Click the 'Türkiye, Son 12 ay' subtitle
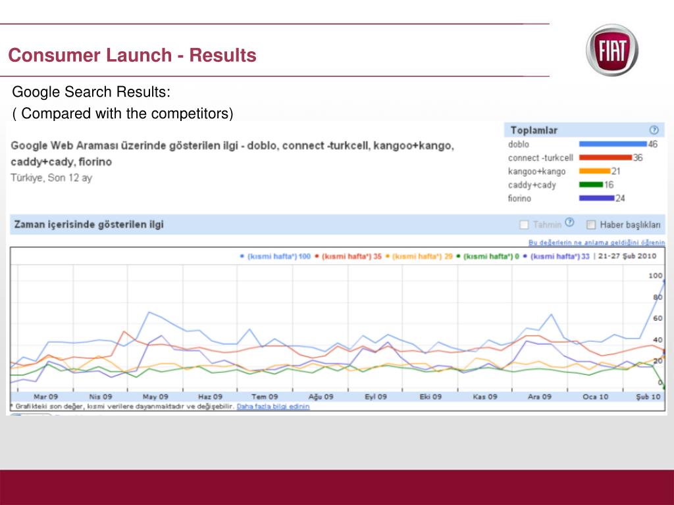 pos(51,178)
